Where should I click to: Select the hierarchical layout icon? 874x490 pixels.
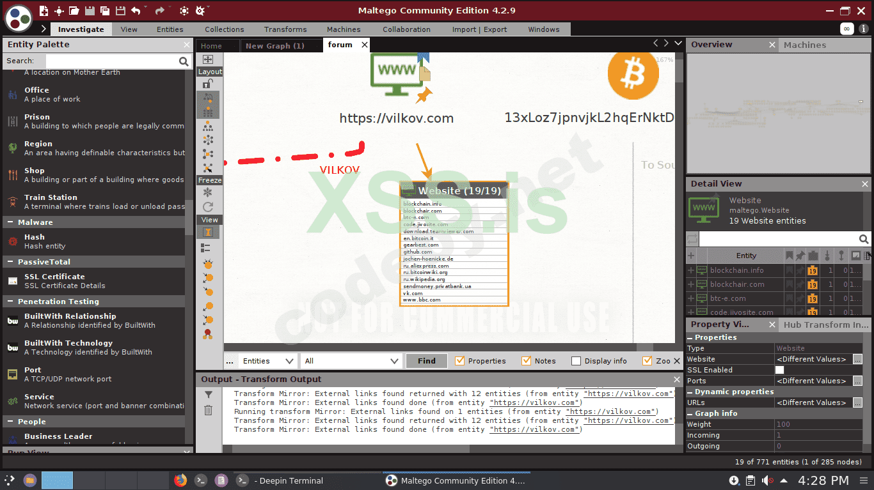(208, 126)
